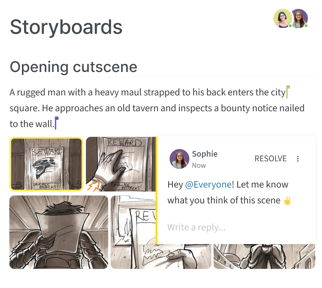Click the 'Now' comment timestamp

click(x=199, y=165)
